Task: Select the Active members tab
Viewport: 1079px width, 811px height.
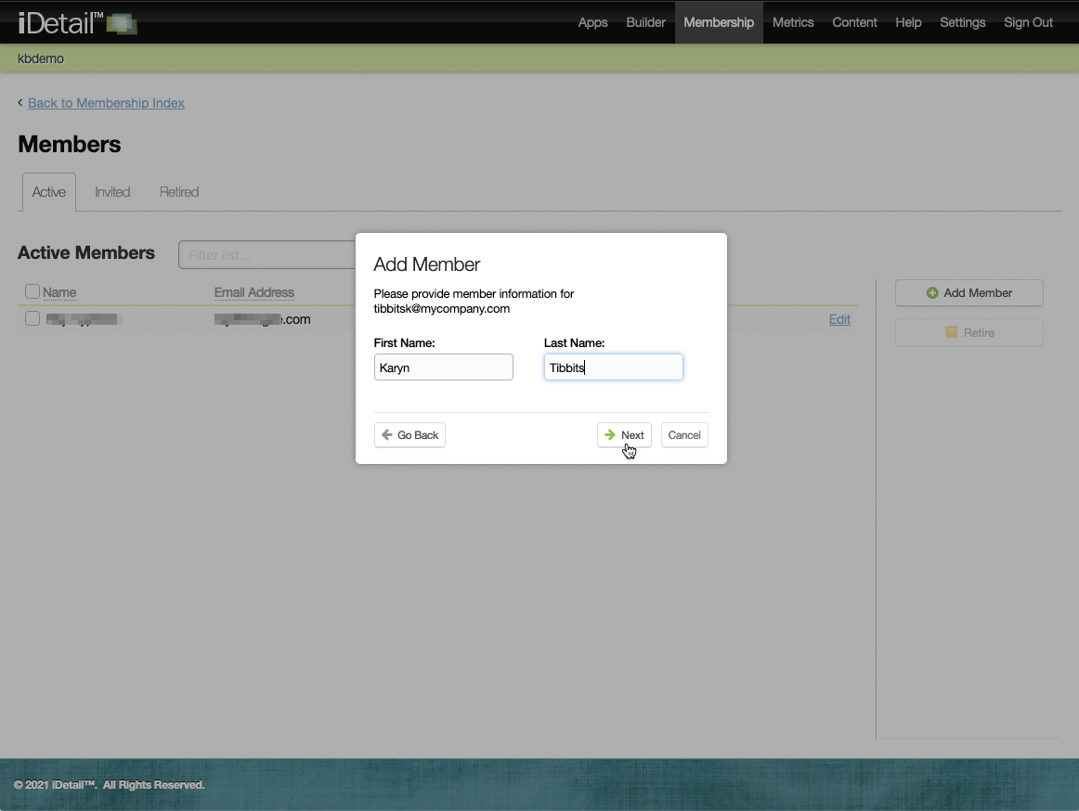Action: pos(49,192)
